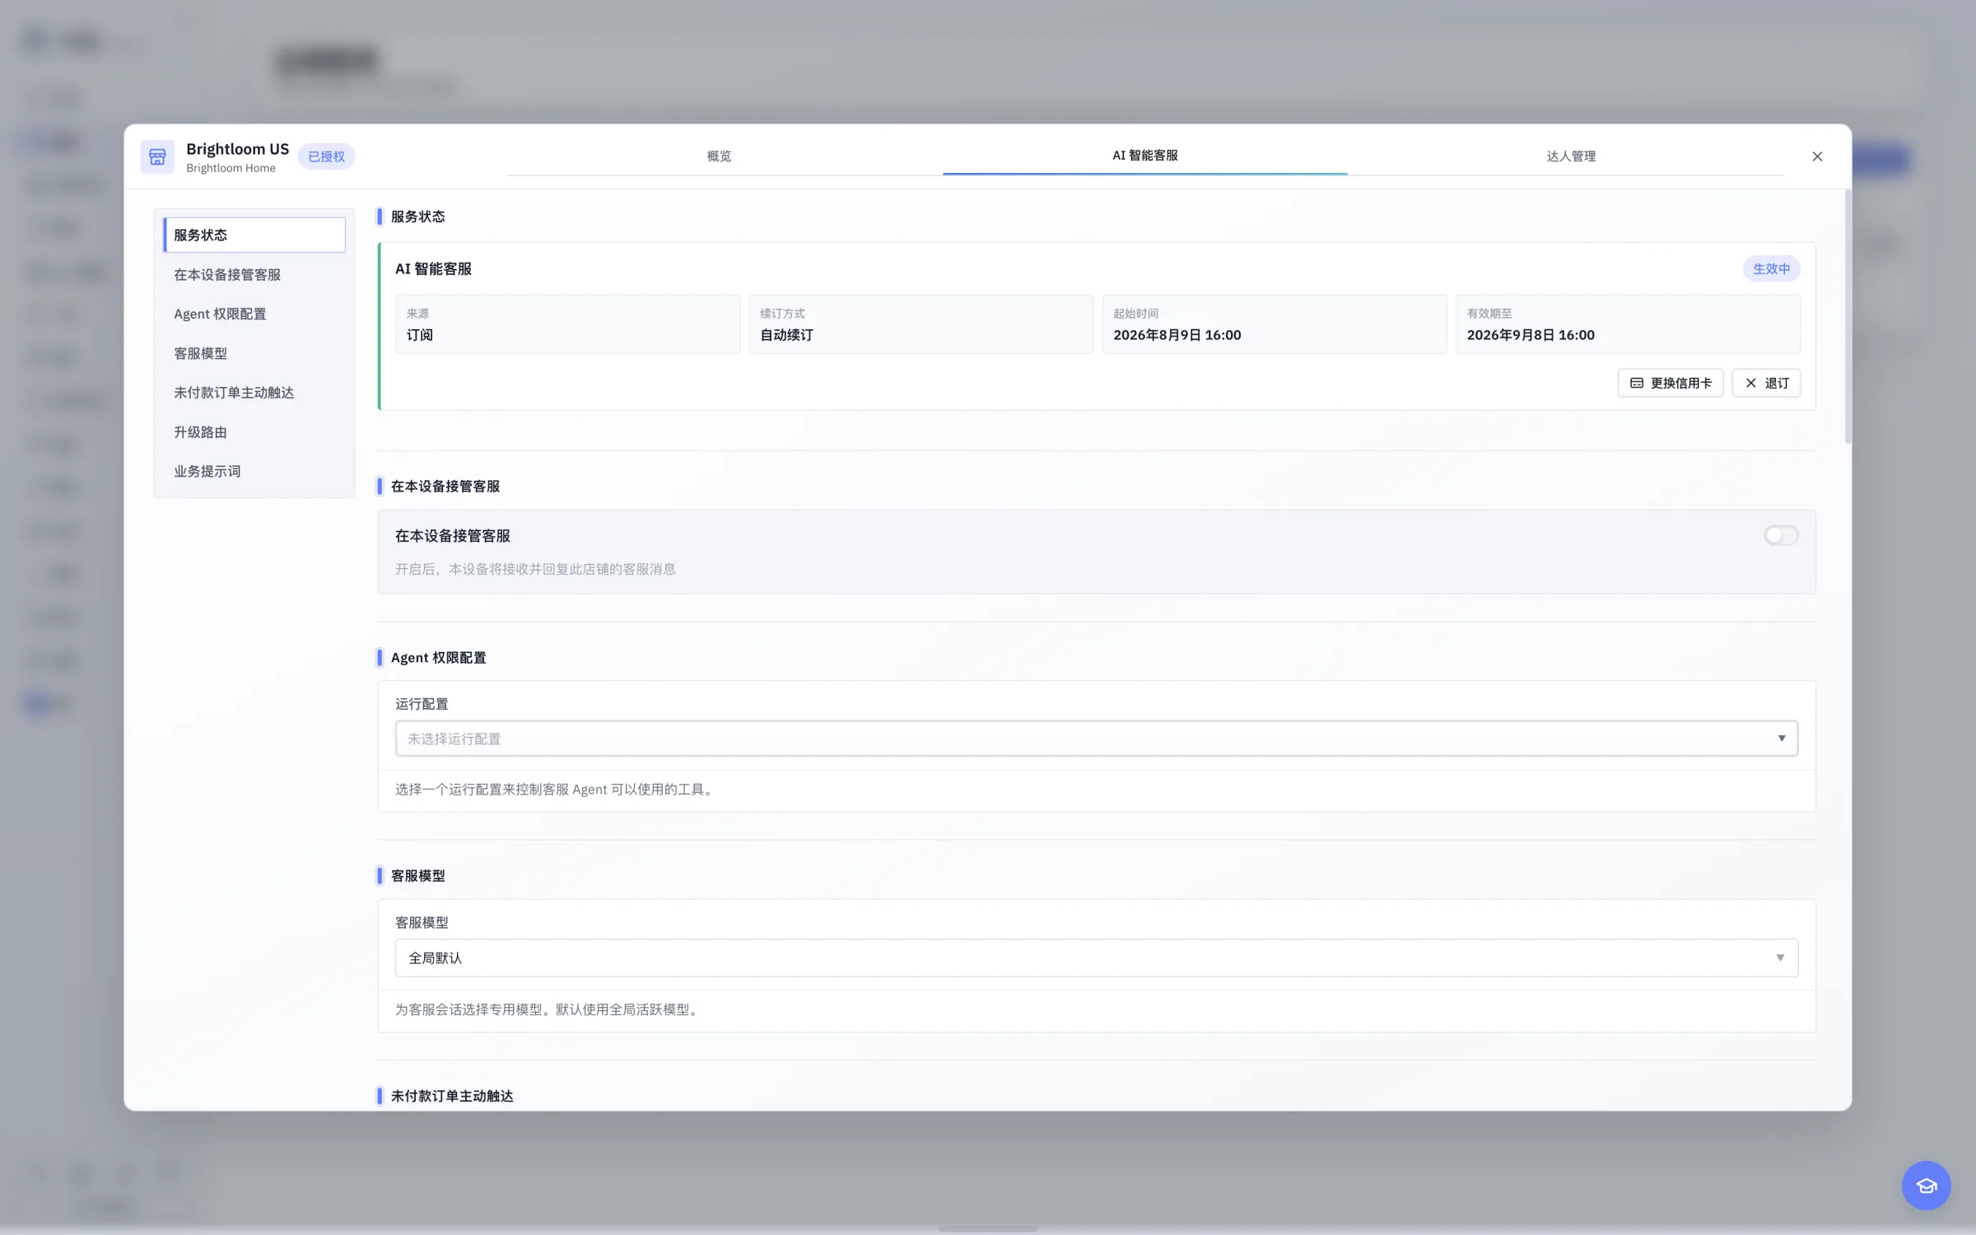Jump to 服务状态 in side navigation
This screenshot has height=1235, width=1976.
pos(254,235)
